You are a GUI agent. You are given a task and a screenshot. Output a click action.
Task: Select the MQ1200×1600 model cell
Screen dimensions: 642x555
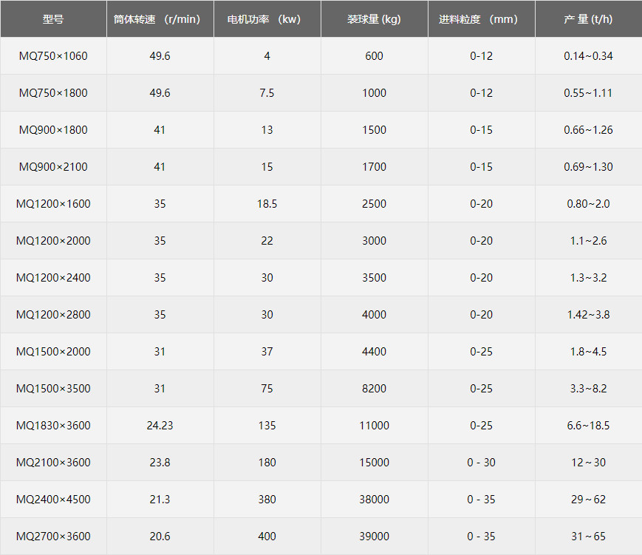click(x=53, y=204)
